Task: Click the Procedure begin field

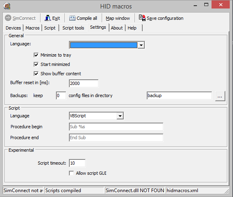Action: click(x=116, y=127)
